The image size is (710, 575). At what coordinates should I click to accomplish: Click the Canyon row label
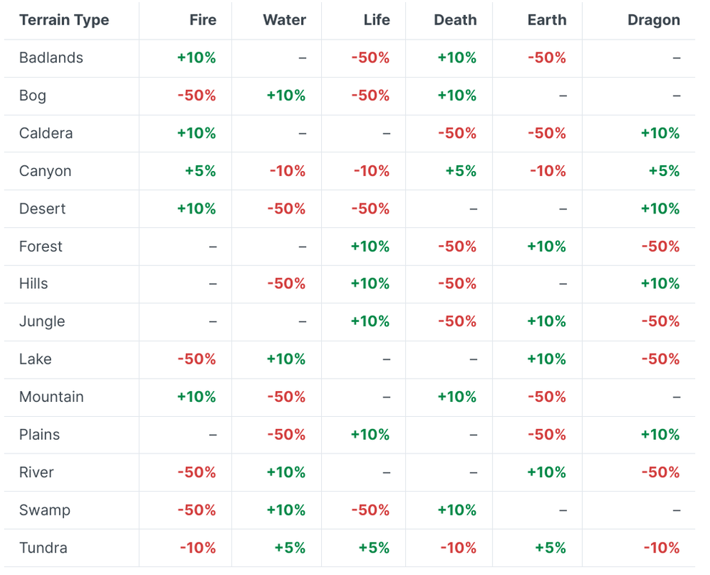45,171
